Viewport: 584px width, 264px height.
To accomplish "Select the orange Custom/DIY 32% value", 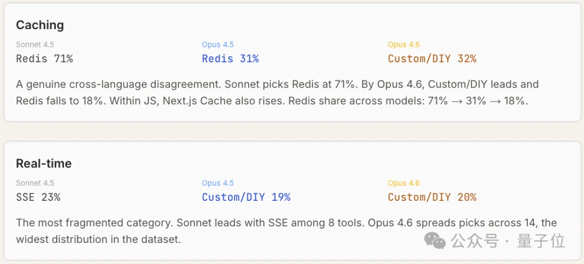I will coord(432,59).
